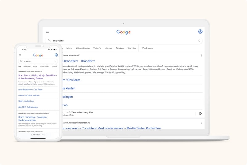247x165 pixels.
Task: Tap the hamburger menu on the phone
Action: [x=20, y=55]
